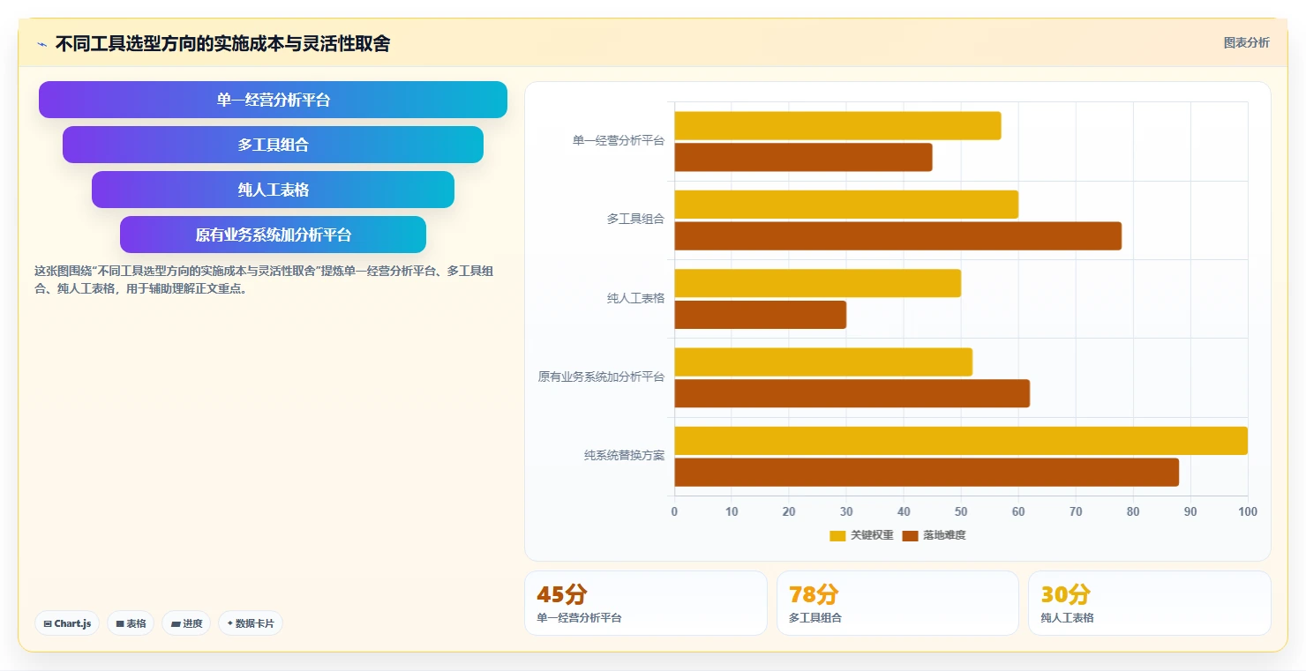Click the Chart.js tag chip
Viewport: 1306px width, 671px height.
[67, 623]
